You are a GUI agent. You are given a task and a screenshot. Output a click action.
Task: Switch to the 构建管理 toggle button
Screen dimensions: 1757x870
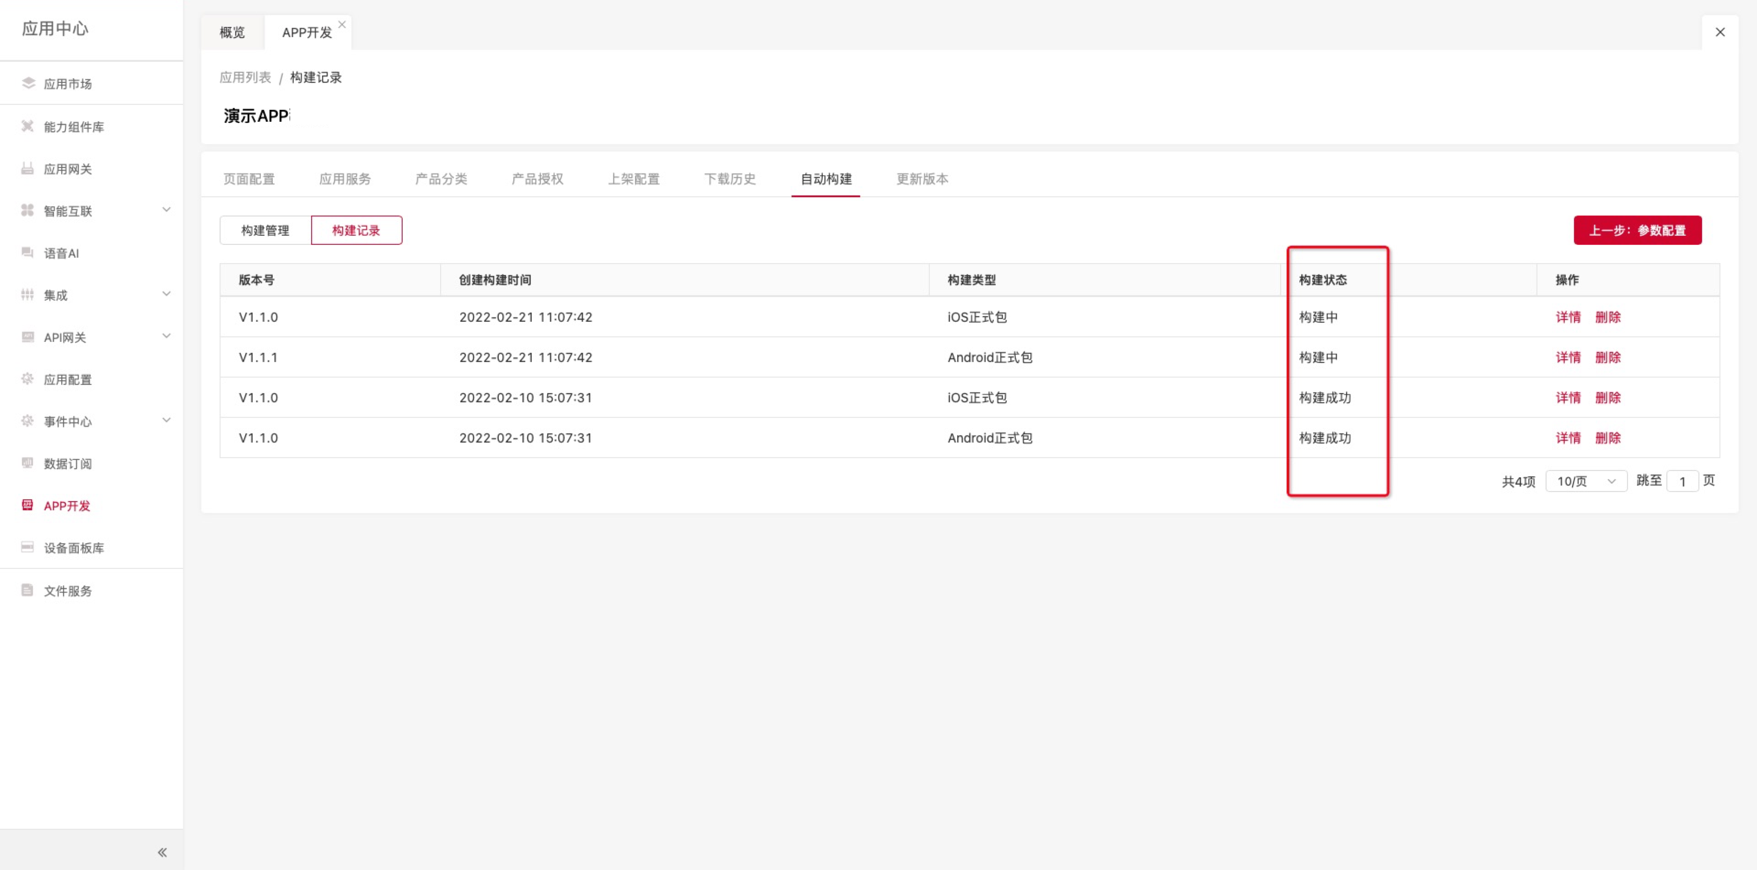(x=265, y=231)
